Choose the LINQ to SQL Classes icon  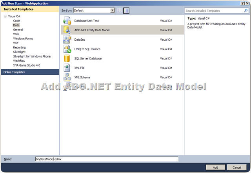pos(67,49)
